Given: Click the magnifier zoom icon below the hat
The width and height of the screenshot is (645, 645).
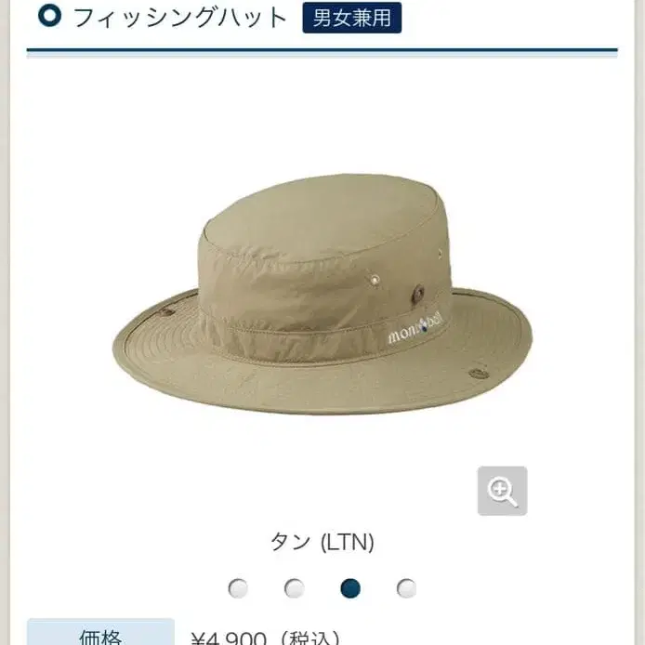Looking at the screenshot, I should (x=502, y=491).
